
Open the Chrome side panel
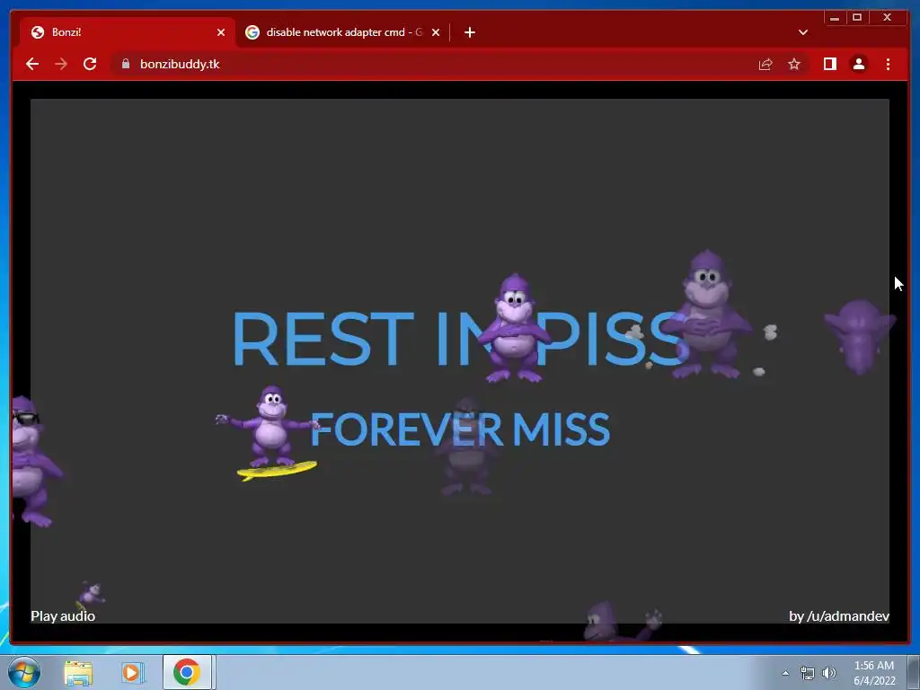(x=829, y=64)
